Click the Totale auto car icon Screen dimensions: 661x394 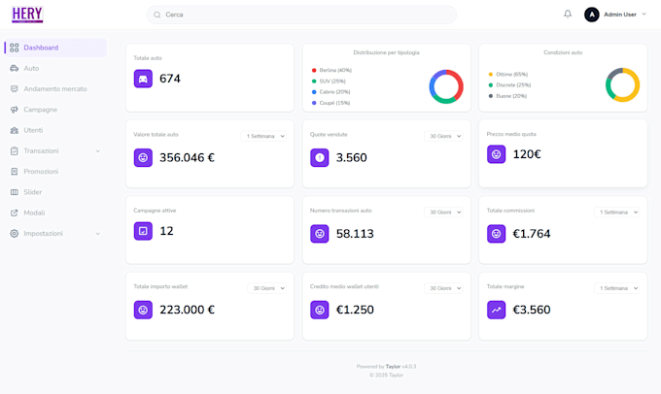tap(143, 79)
